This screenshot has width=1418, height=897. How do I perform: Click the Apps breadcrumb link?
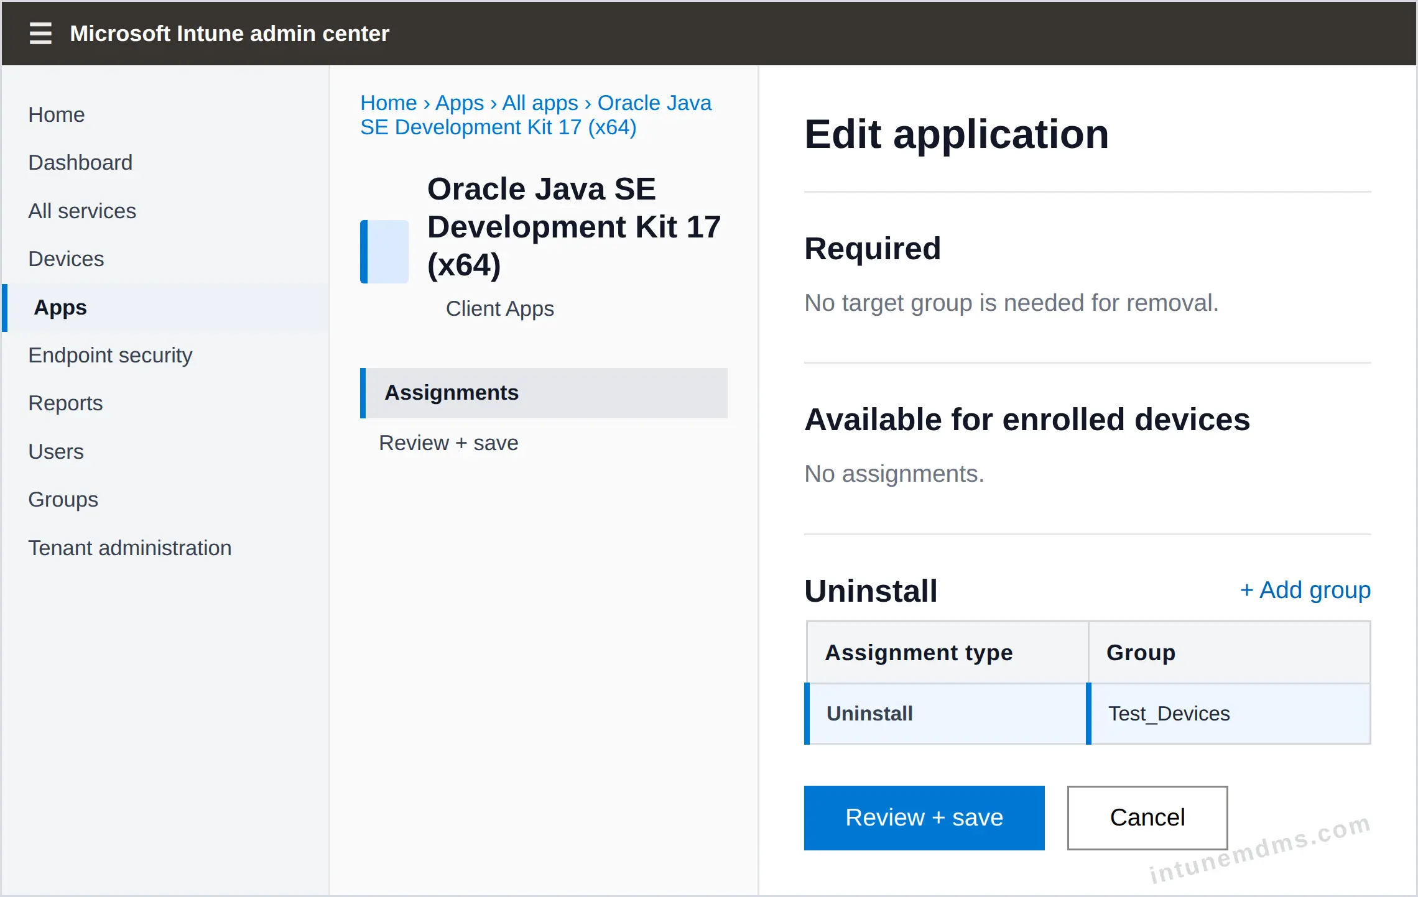click(x=460, y=103)
